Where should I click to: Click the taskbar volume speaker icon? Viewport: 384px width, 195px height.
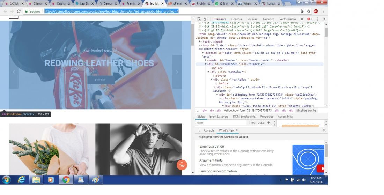(304, 180)
